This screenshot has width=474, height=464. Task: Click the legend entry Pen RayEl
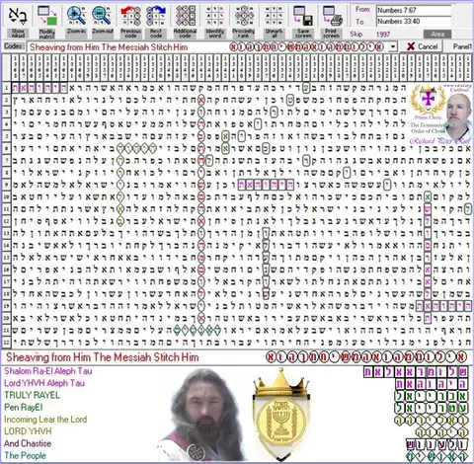pyautogui.click(x=24, y=408)
